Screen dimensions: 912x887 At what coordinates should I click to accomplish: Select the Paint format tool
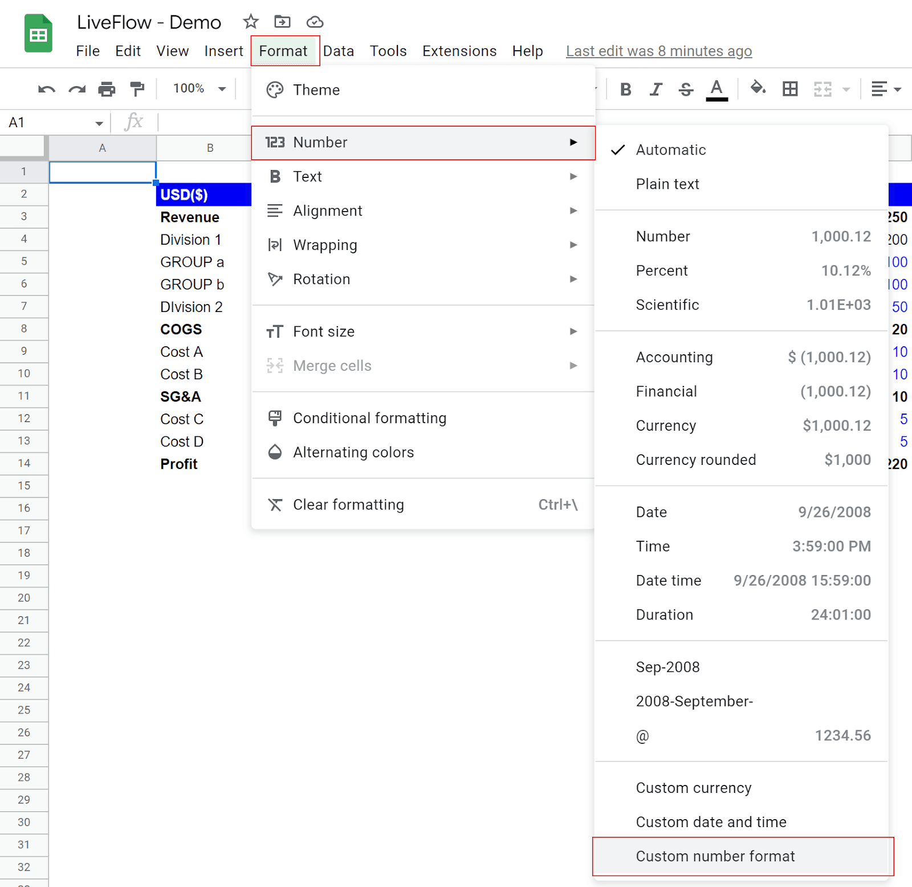pyautogui.click(x=137, y=89)
